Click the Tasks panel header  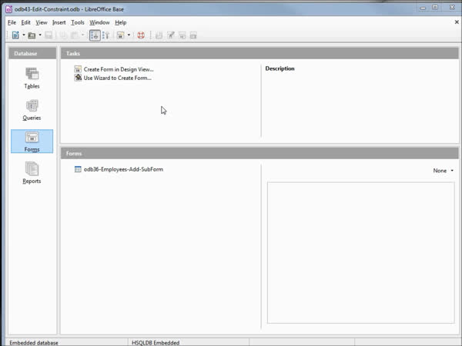click(259, 53)
